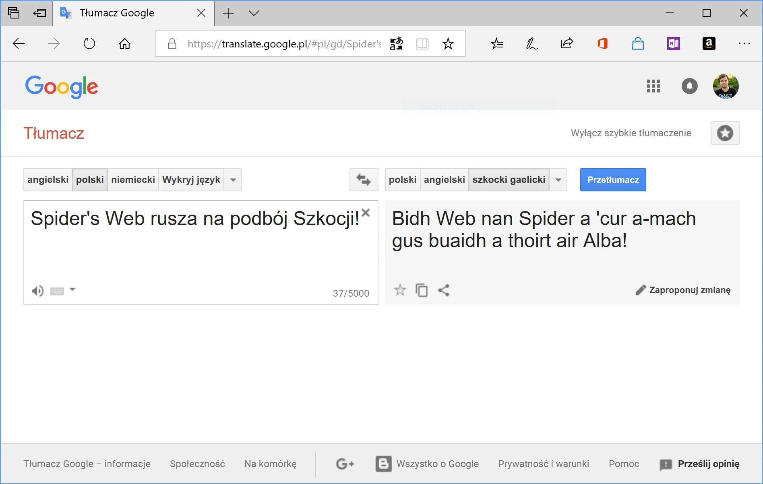The width and height of the screenshot is (763, 484).
Task: Select niemiecki as source language
Action: (x=133, y=180)
